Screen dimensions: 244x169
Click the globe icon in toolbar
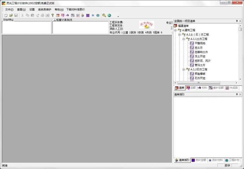(109, 15)
